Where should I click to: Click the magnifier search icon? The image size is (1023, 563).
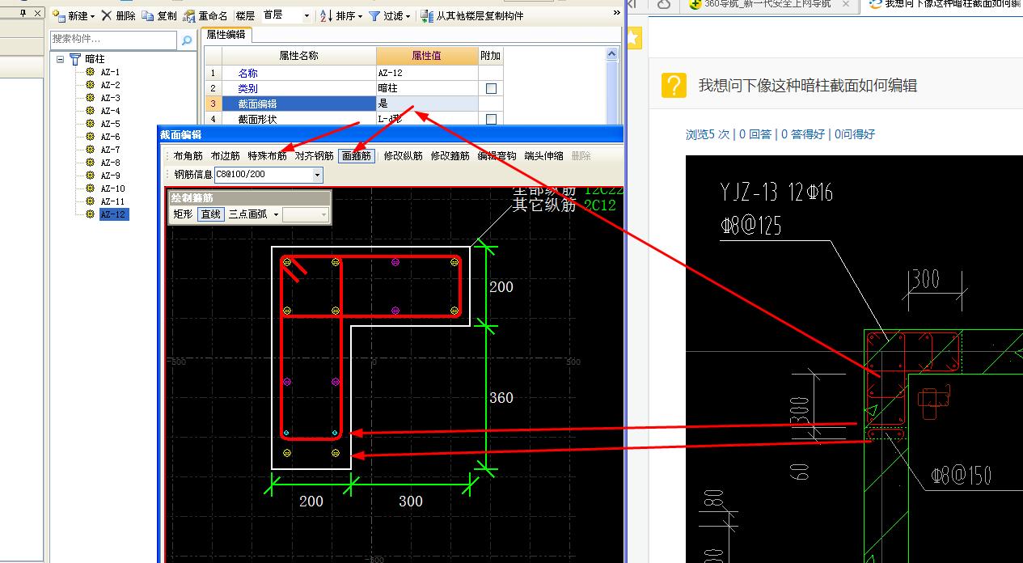pyautogui.click(x=187, y=40)
